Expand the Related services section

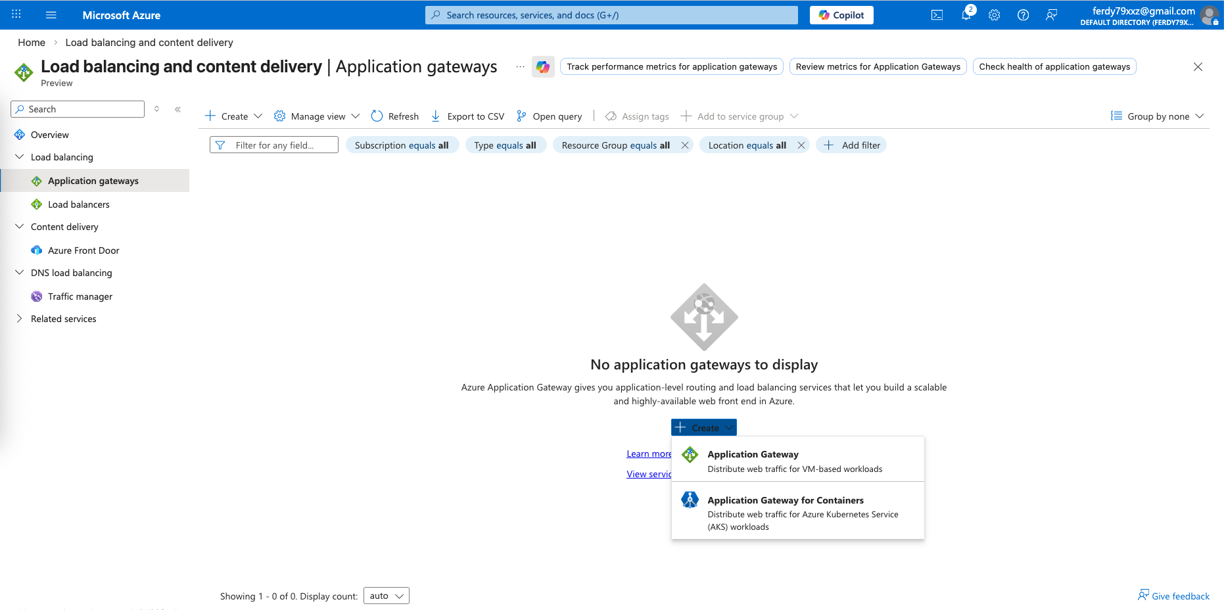click(19, 319)
